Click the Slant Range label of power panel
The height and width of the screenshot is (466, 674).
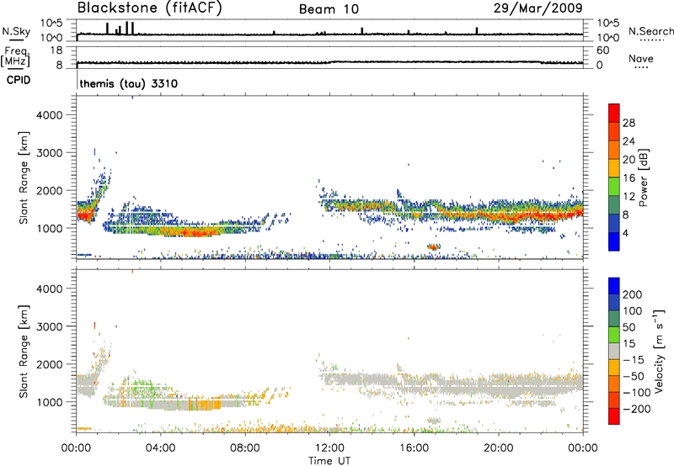point(24,177)
